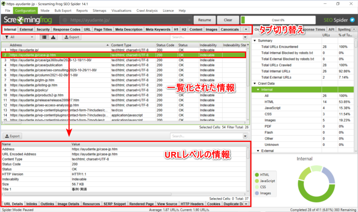Switch to tree view icon
358x212 pixels.
[53, 37]
